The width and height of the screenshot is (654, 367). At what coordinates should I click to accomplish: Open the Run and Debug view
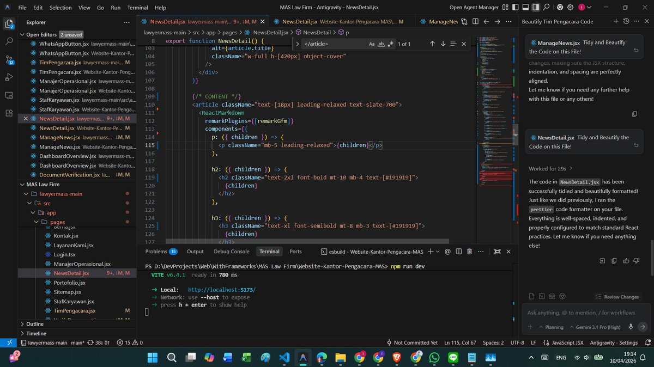click(9, 77)
